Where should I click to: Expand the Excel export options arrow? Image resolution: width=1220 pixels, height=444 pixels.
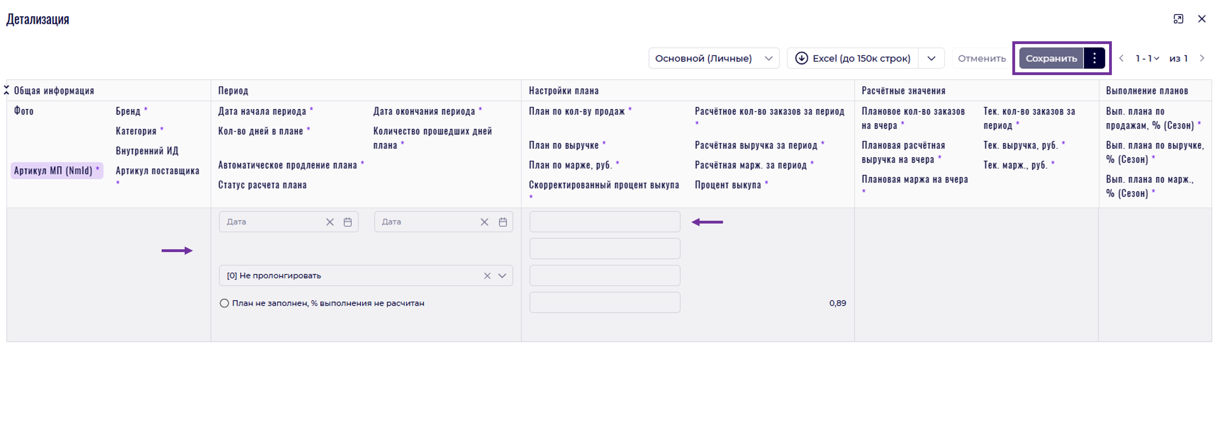click(x=931, y=58)
